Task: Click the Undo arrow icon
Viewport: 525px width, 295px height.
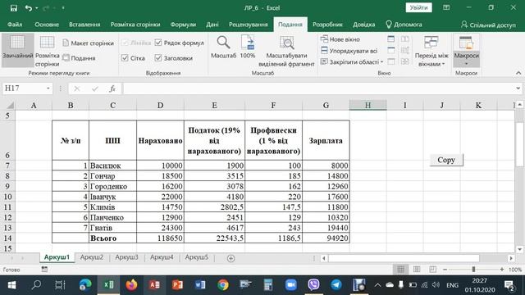Action: coord(29,8)
